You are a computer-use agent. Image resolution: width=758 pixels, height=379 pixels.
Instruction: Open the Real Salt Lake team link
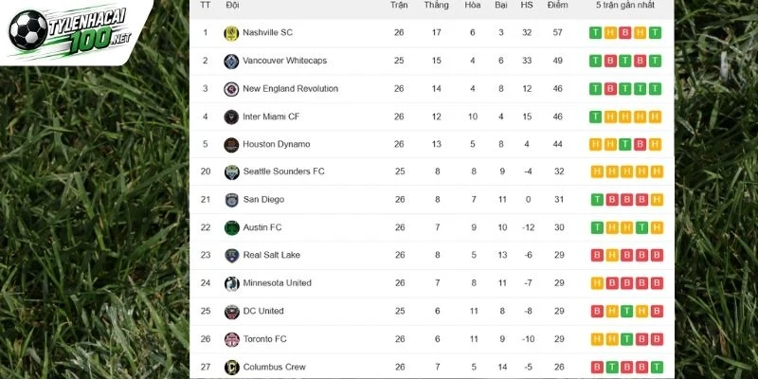[x=271, y=255]
